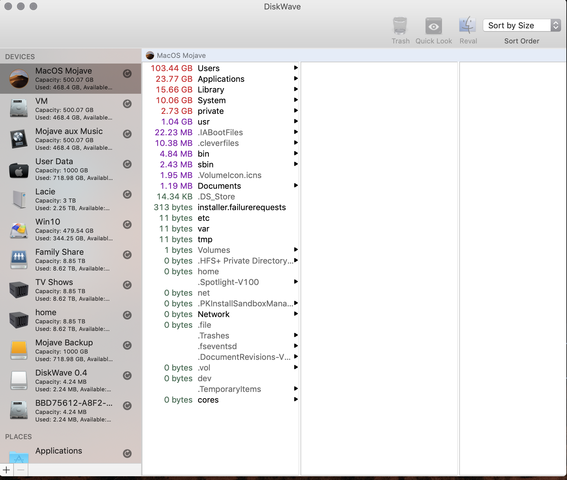Image resolution: width=567 pixels, height=480 pixels.
Task: Select the DiskWave 0.4 disk image icon
Action: 19,380
